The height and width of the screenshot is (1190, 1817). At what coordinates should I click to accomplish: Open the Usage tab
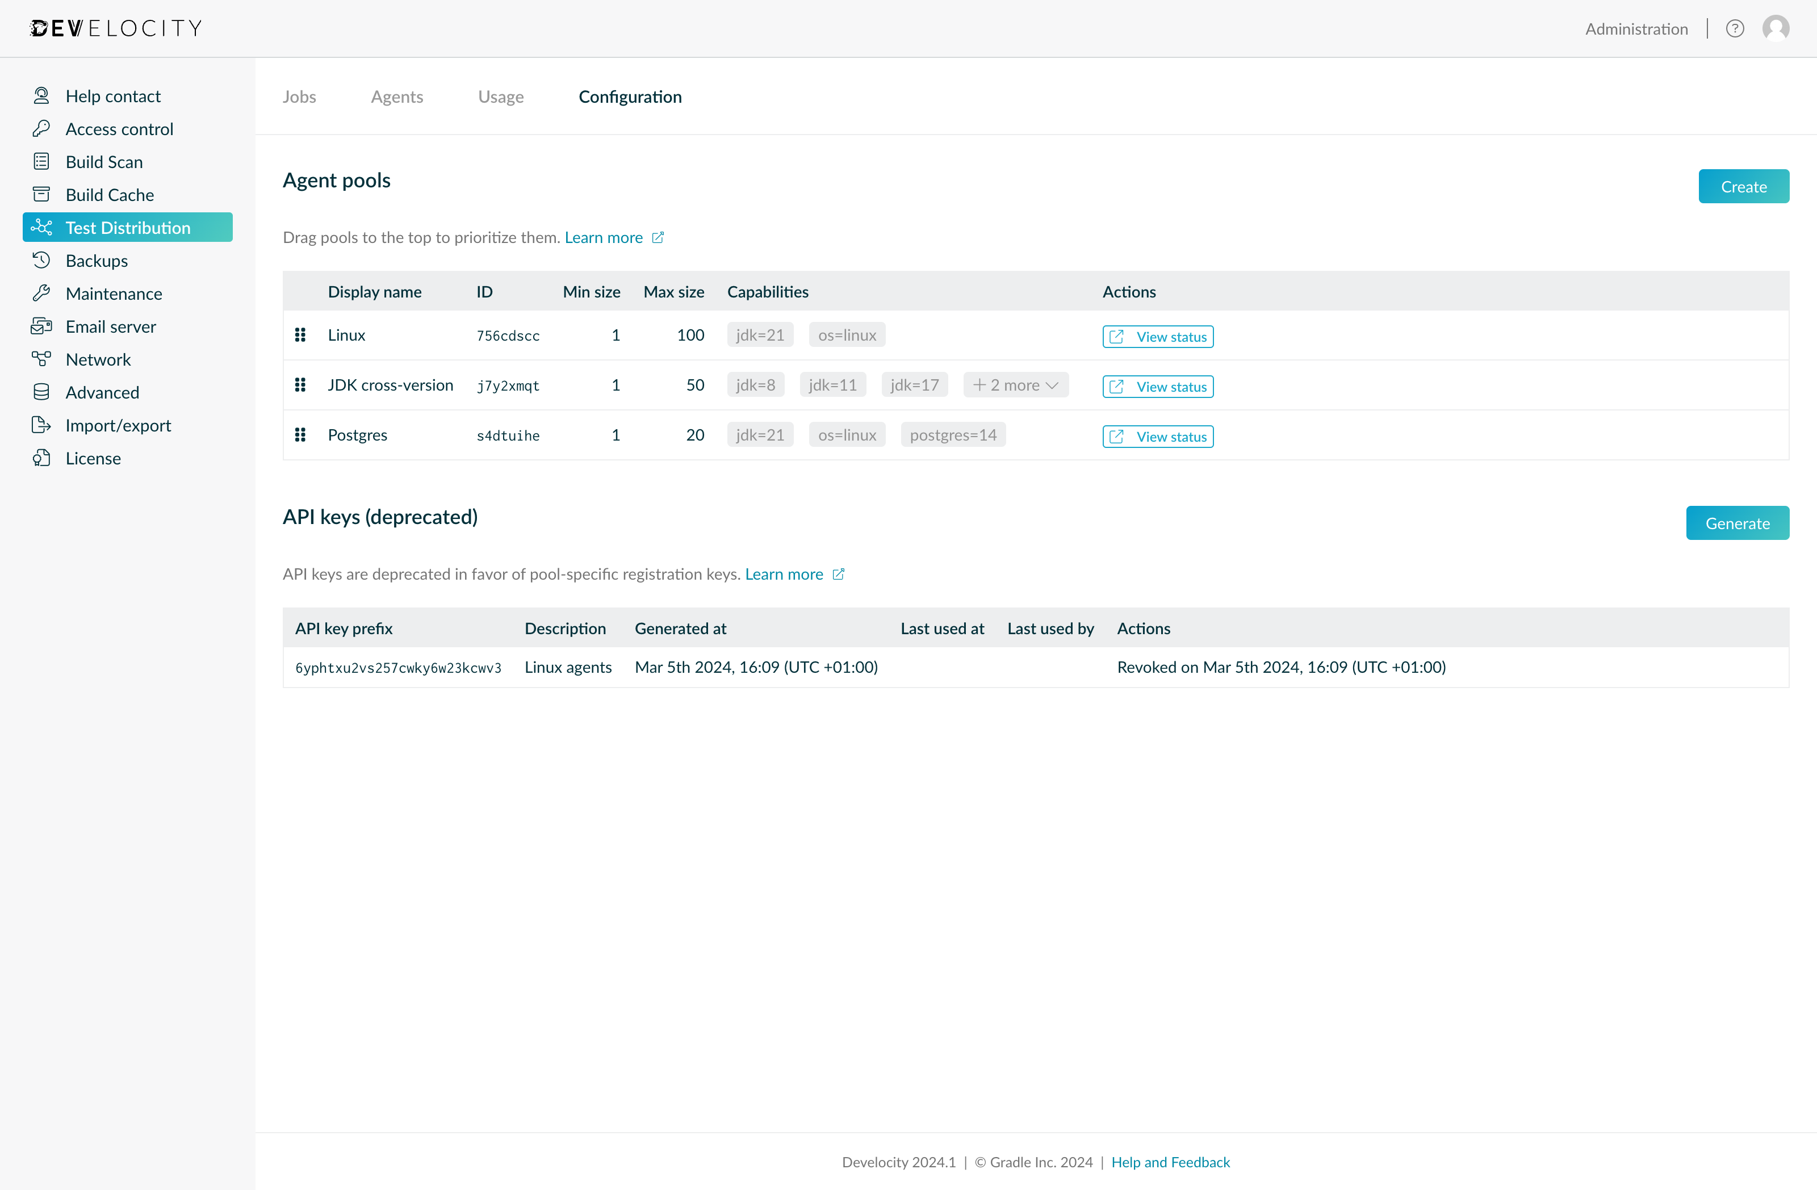click(x=501, y=97)
